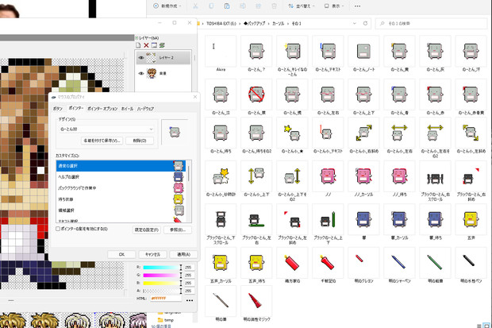Expand the address bar history chevron

[x=355, y=24]
